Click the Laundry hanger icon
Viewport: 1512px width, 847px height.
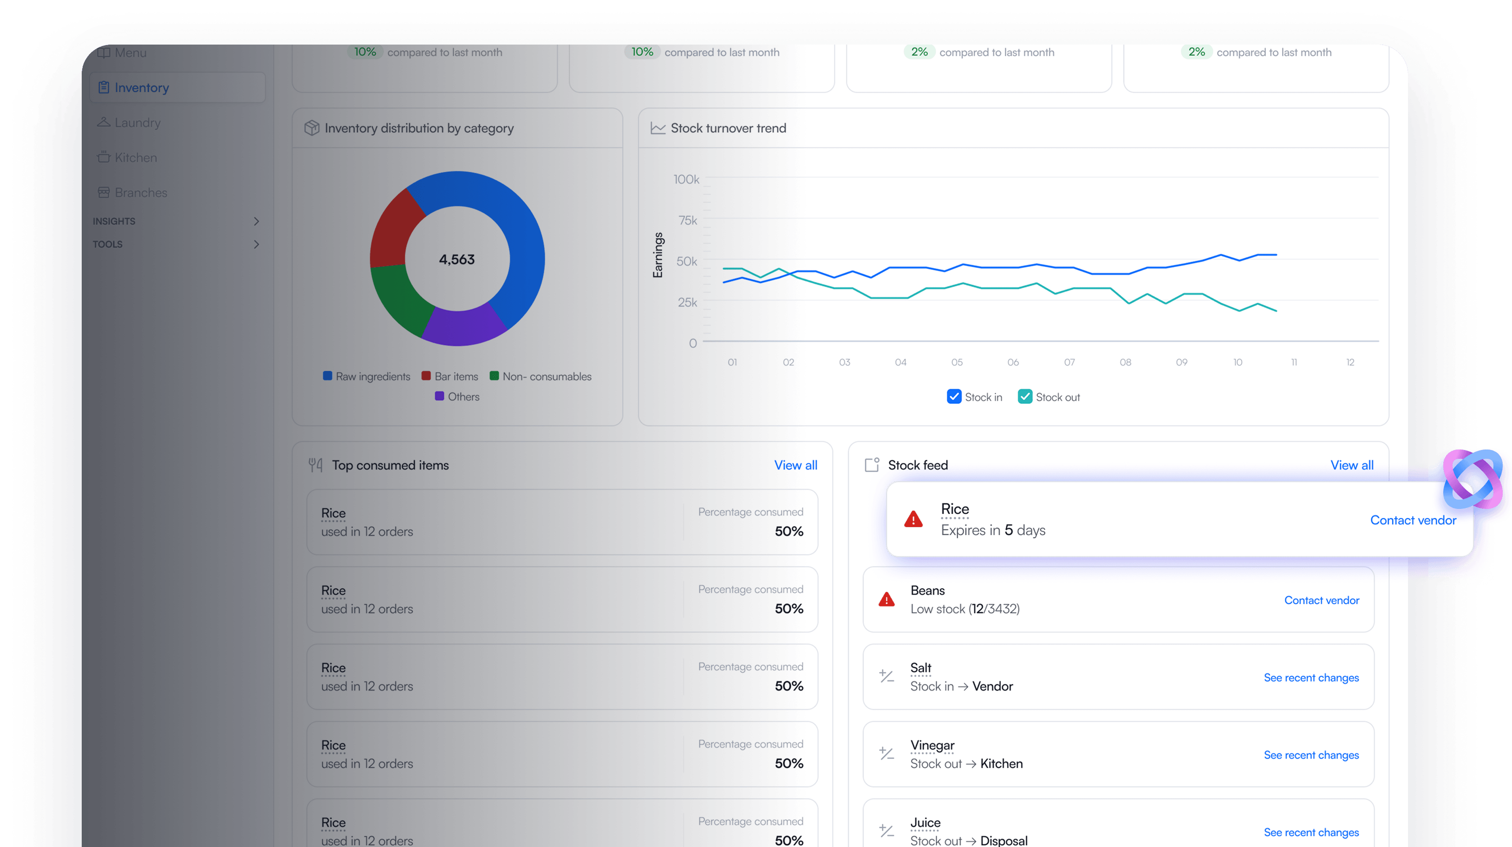point(103,122)
